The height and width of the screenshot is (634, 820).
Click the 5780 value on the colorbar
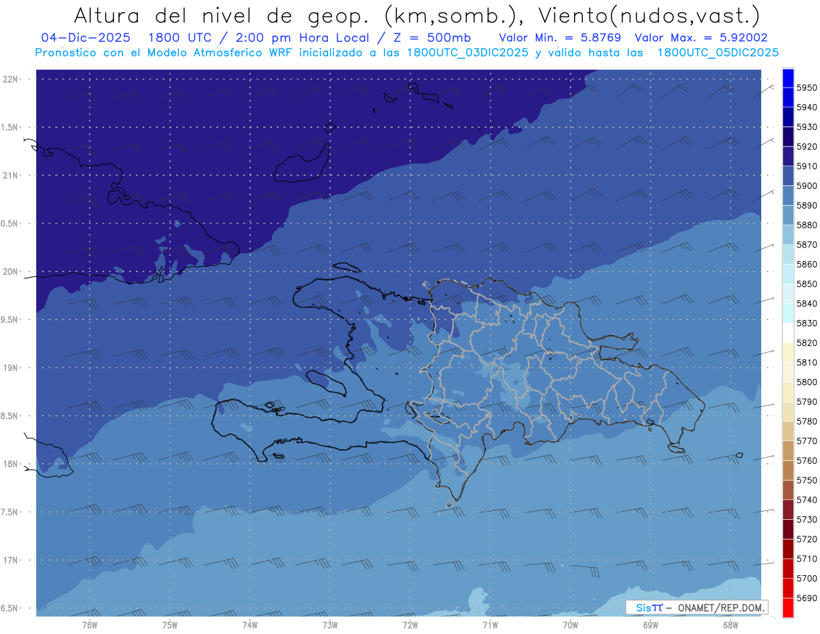click(806, 421)
